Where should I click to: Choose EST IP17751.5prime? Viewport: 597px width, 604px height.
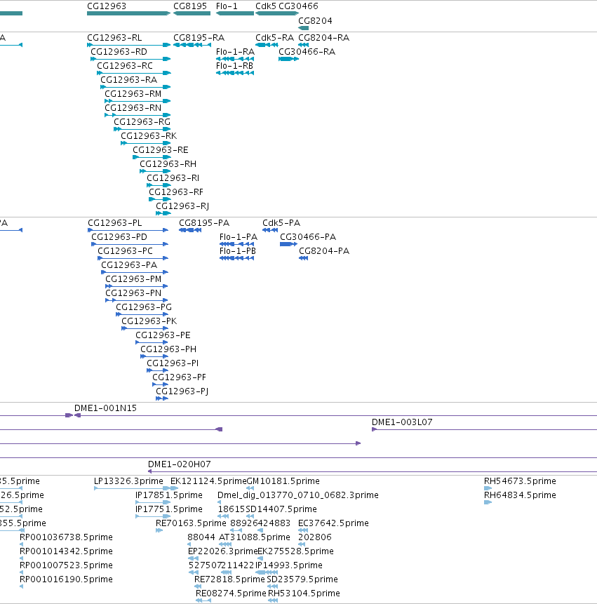click(168, 509)
